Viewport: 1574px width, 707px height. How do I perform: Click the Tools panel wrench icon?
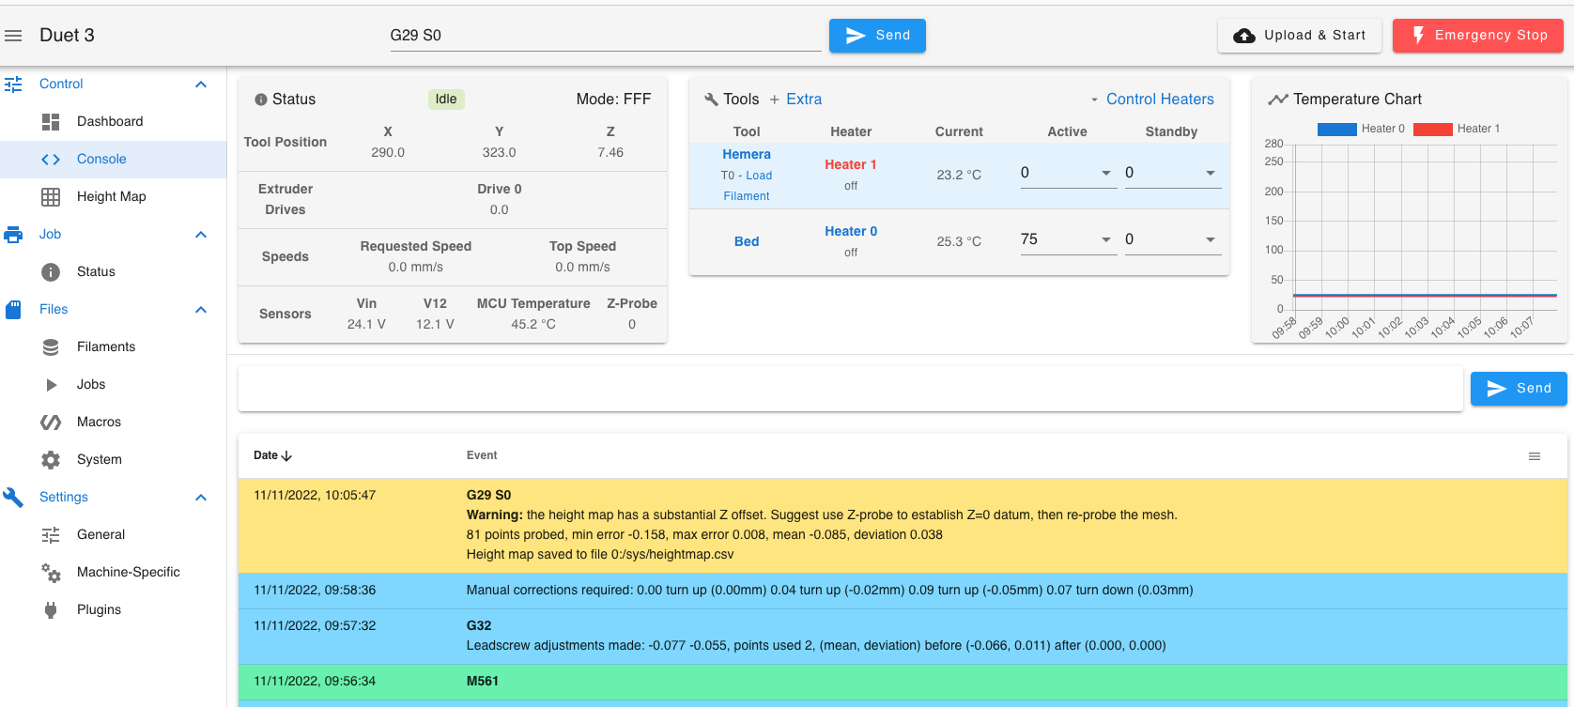pos(711,100)
